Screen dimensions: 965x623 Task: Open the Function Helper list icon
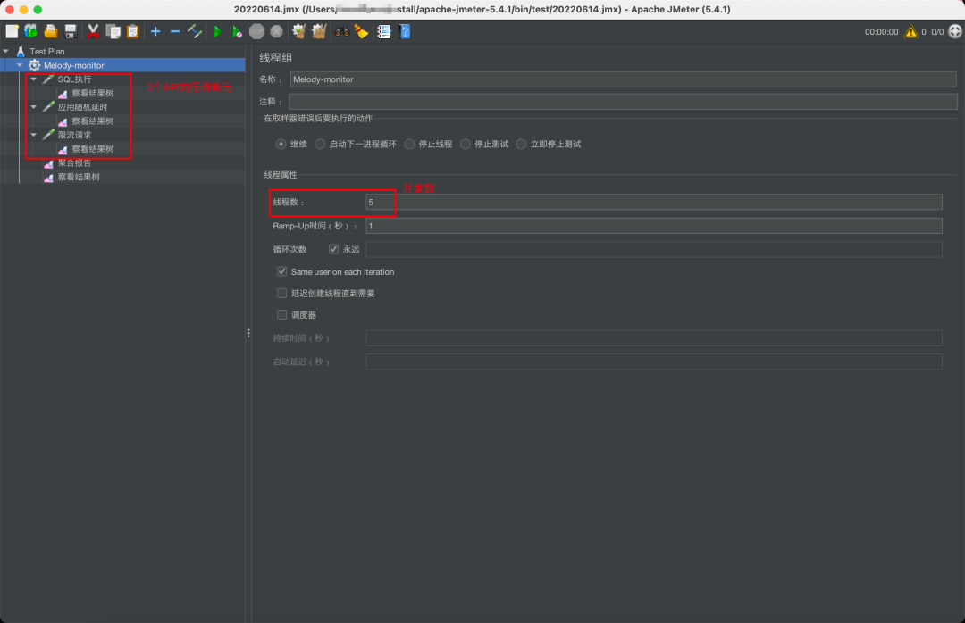384,31
